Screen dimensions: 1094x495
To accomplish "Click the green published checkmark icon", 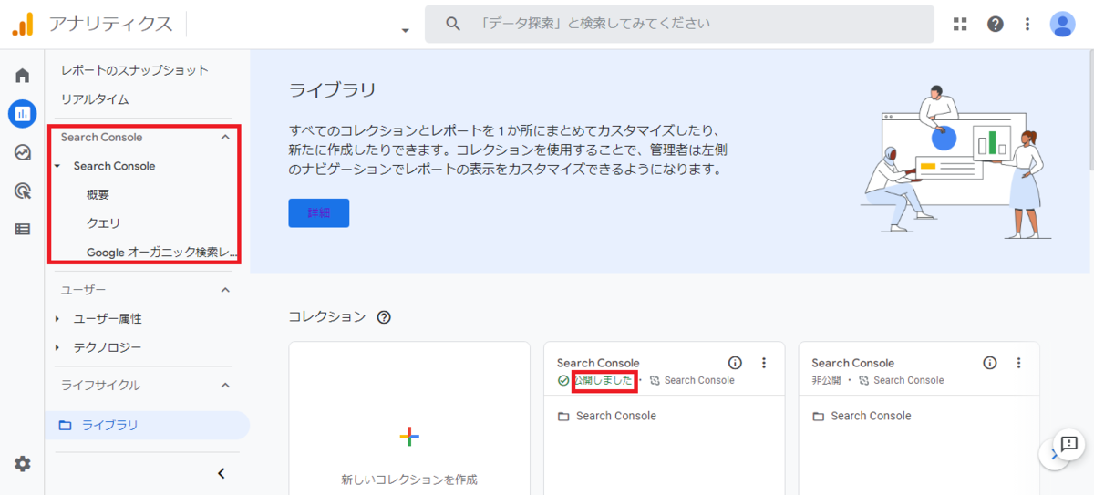I will tap(563, 380).
